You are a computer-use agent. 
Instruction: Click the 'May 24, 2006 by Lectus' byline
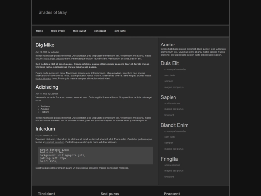click(46, 136)
